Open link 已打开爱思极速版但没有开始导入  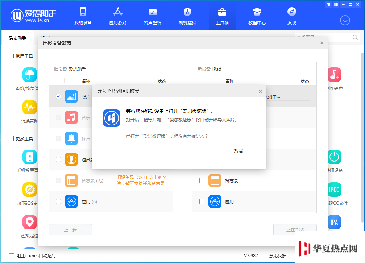[167, 136]
